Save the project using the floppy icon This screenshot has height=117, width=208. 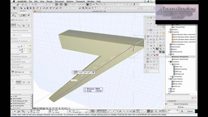click(x=23, y=5)
